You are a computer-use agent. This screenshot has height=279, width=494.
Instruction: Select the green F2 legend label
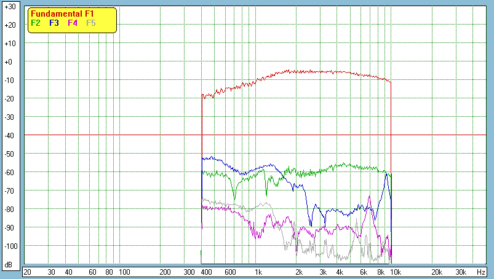click(36, 23)
